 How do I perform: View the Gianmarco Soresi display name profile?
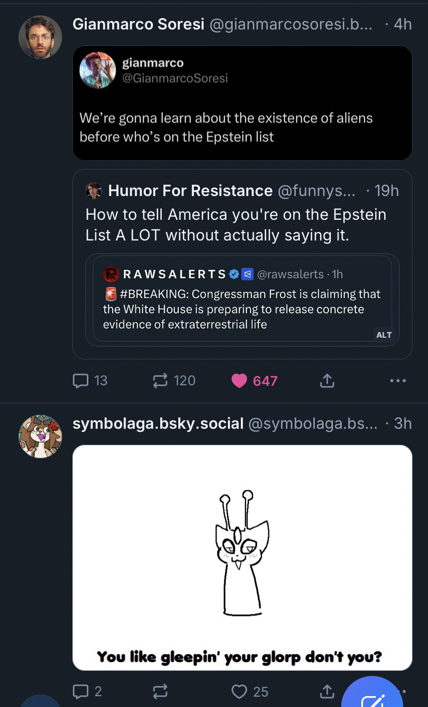(139, 24)
